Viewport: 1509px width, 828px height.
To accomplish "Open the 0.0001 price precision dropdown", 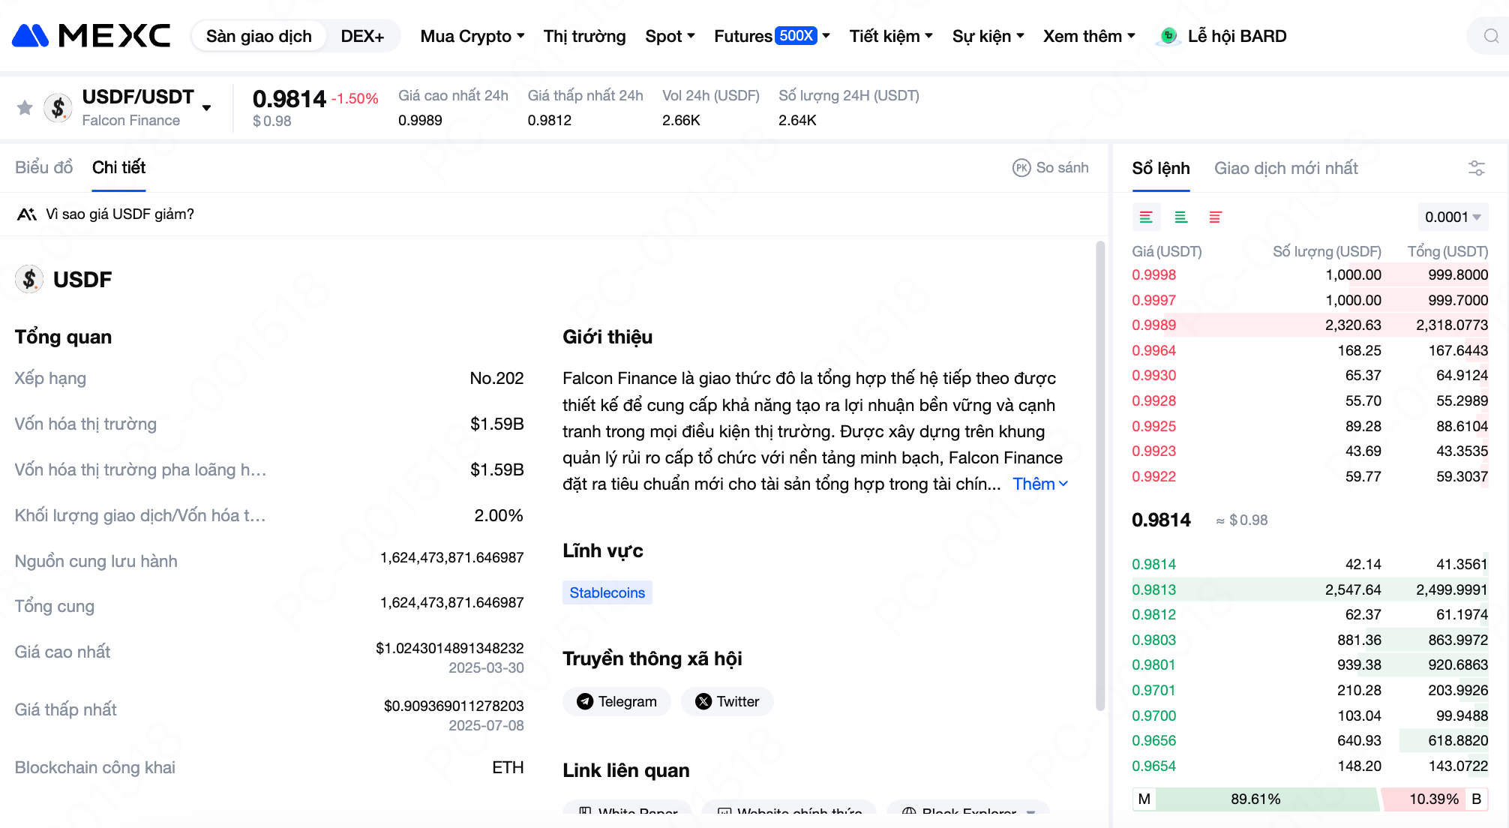I will (x=1452, y=217).
